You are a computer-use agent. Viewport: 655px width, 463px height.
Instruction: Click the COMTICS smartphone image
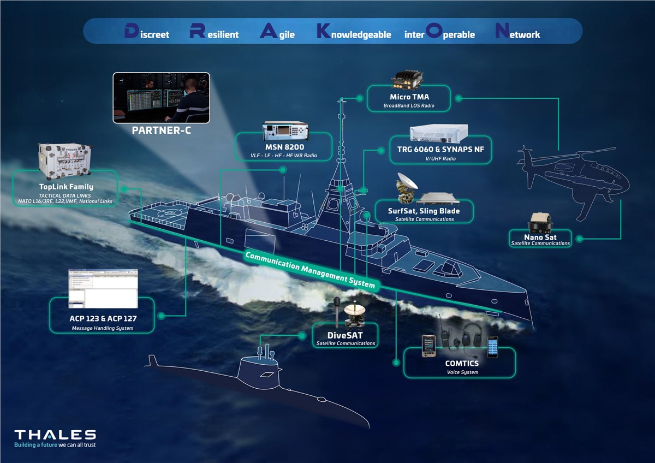[493, 347]
